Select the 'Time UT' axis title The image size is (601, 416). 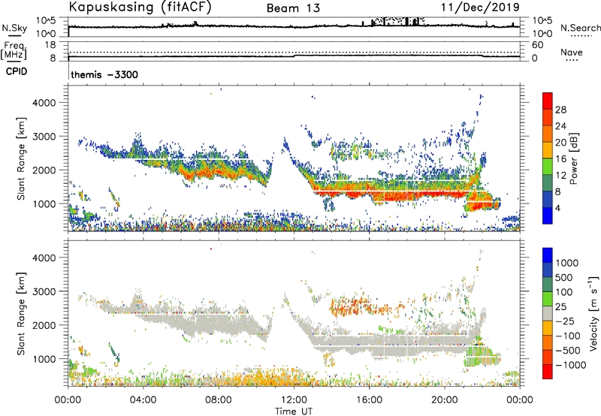(294, 411)
